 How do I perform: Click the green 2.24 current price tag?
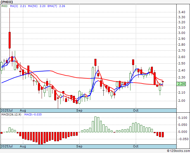point(181,84)
